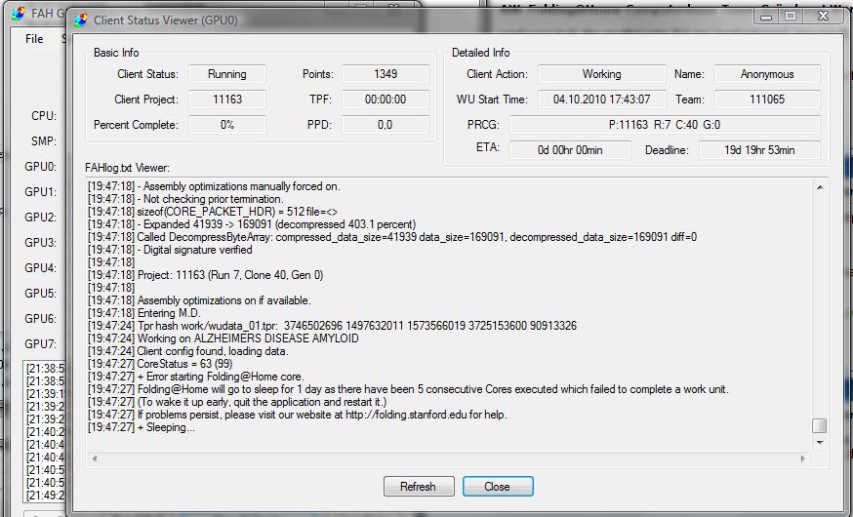Click the log viewer scroll down arrow
Viewport: 853px width, 517px height.
click(819, 443)
